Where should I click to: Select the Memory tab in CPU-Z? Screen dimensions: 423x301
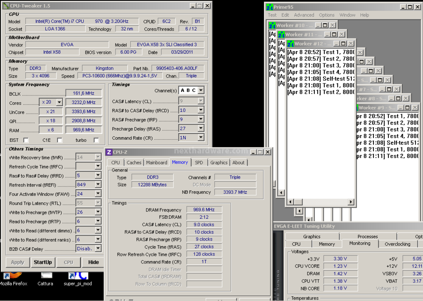click(x=180, y=162)
